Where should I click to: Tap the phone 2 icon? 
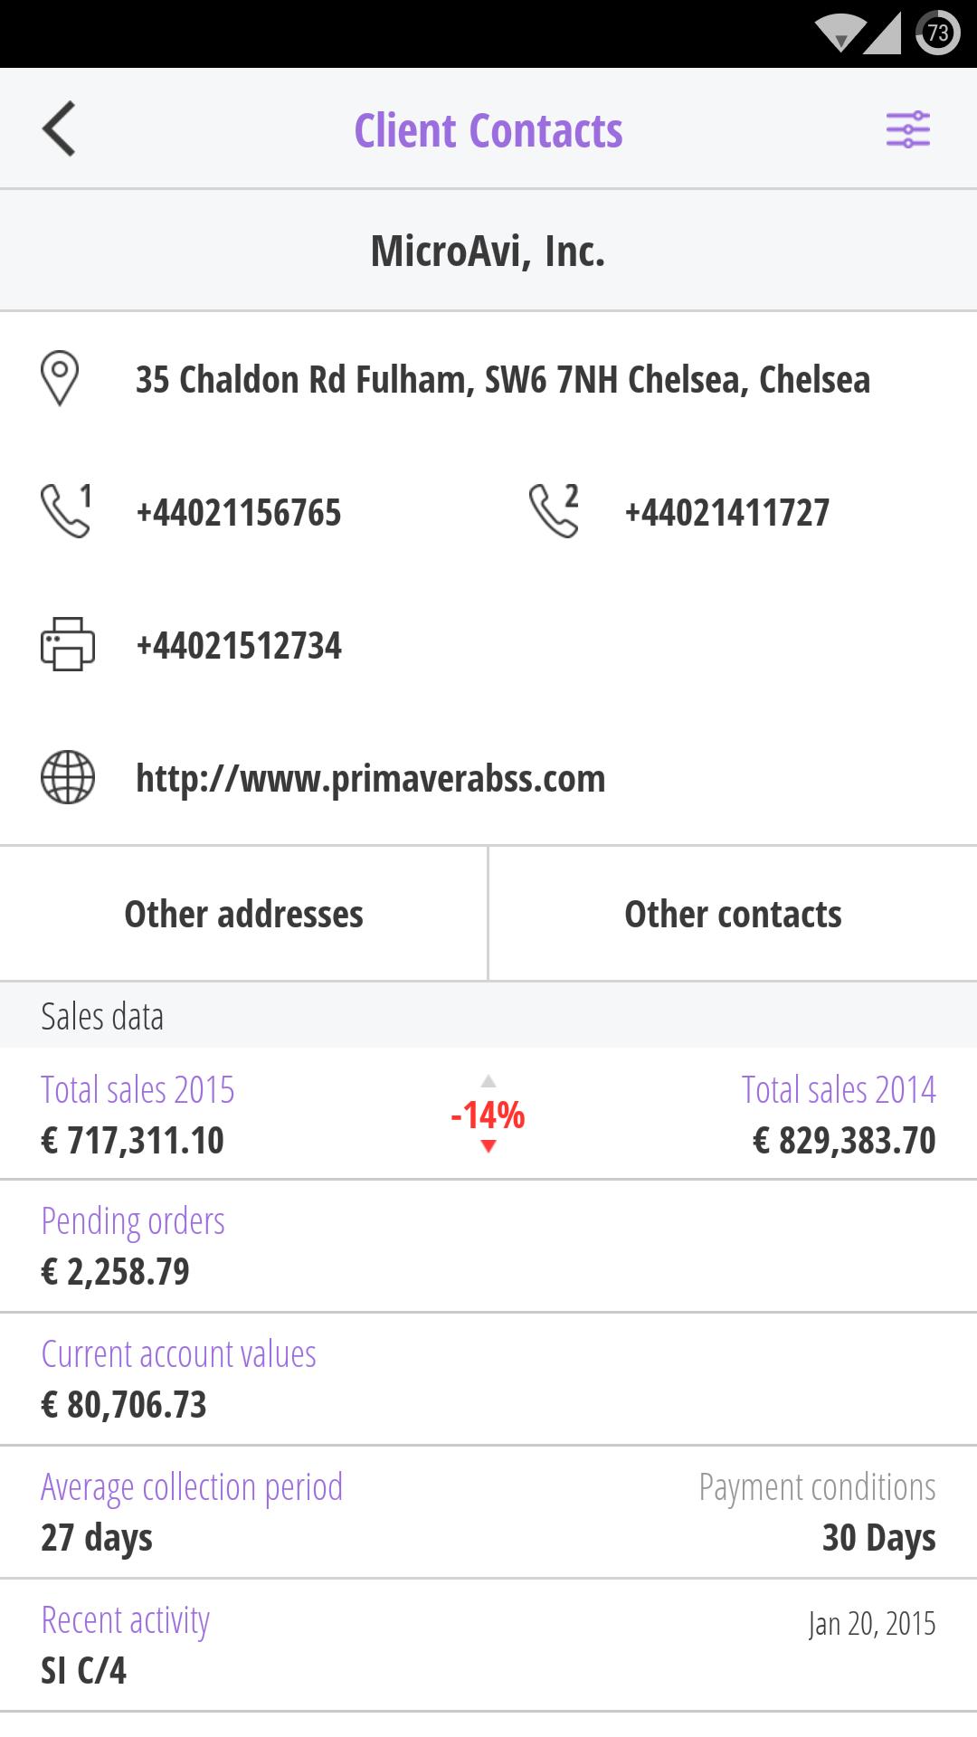click(x=554, y=511)
